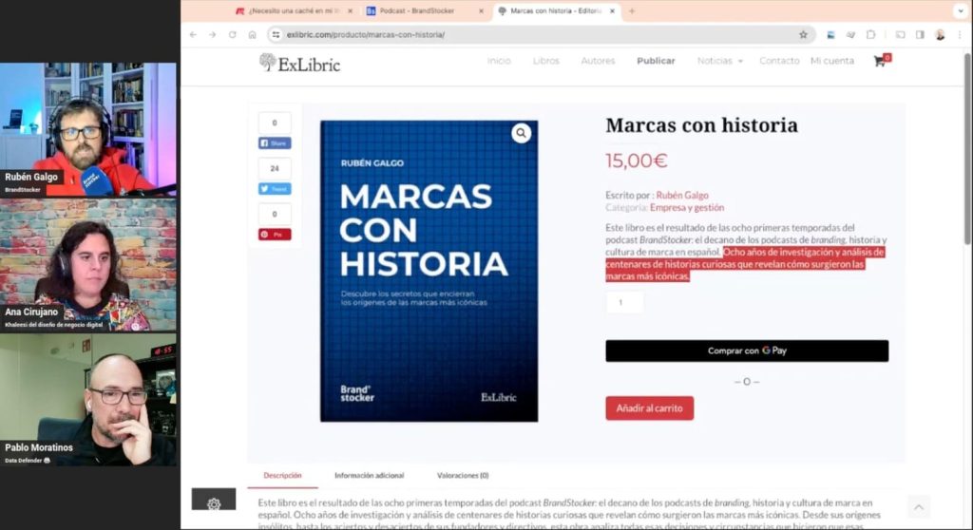Zoom the book cover with the magnifier icon

[522, 133]
